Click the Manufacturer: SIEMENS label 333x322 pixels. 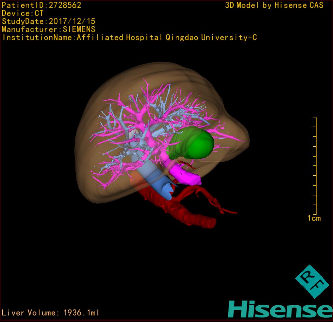tap(48, 29)
